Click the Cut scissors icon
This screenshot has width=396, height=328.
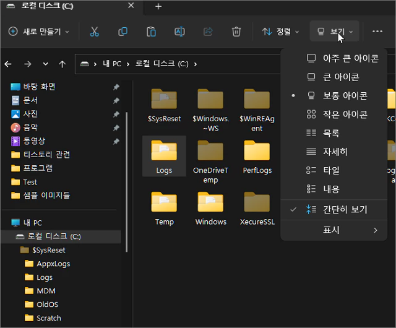[94, 32]
